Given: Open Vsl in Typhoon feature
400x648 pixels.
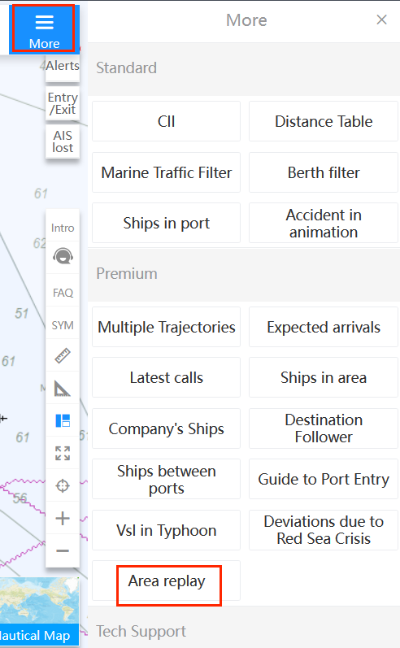Looking at the screenshot, I should pyautogui.click(x=166, y=530).
